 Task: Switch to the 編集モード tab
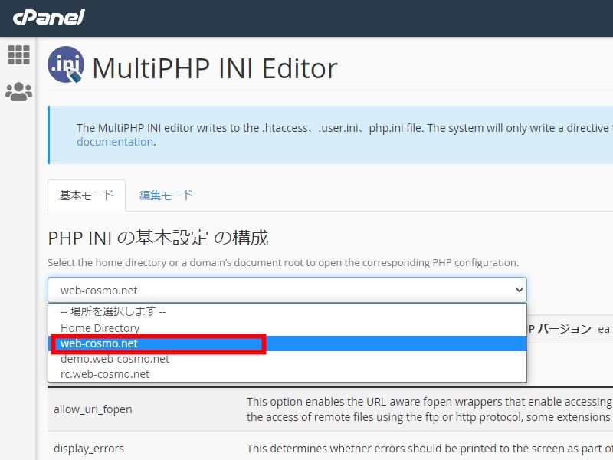[166, 195]
